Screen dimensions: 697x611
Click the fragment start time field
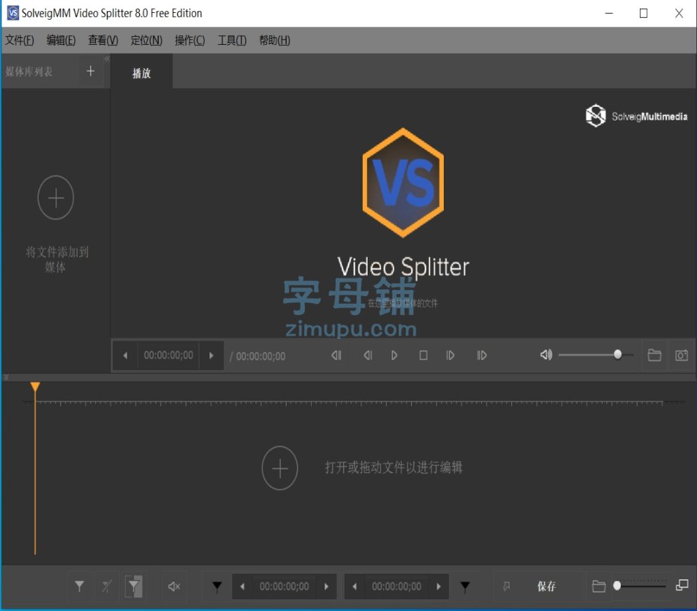tap(285, 587)
